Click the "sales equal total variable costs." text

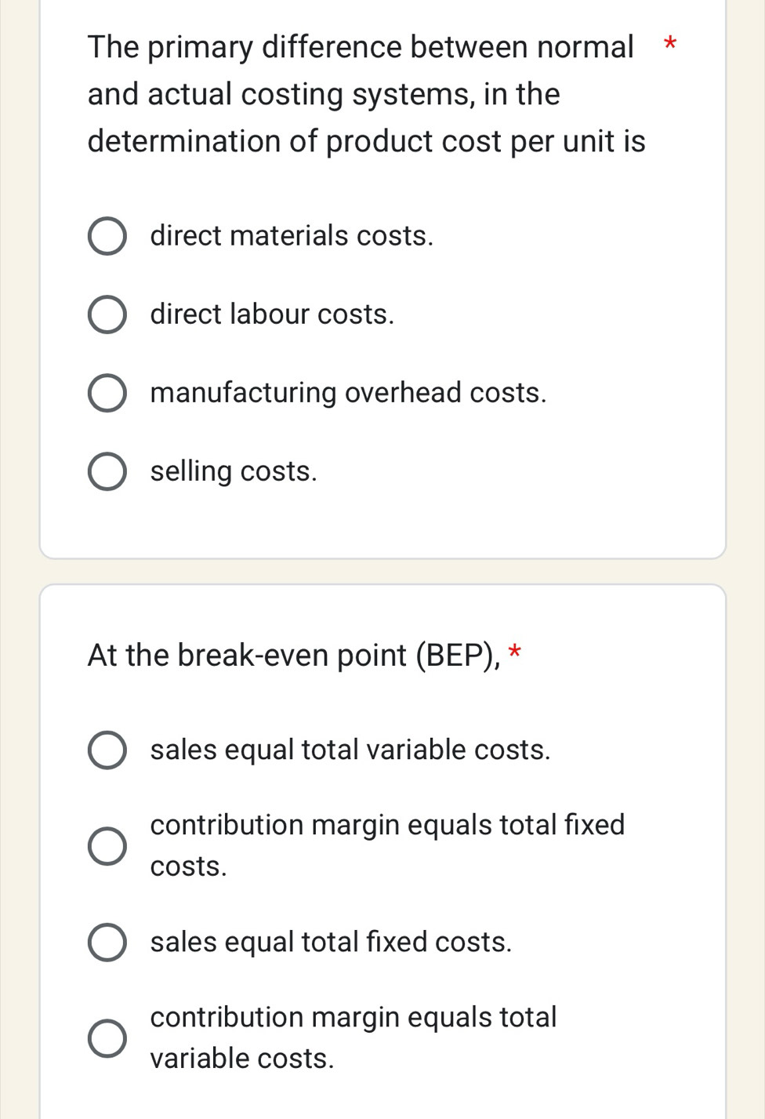tap(350, 750)
